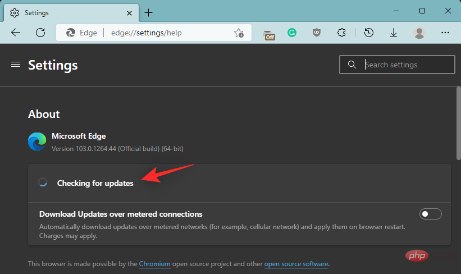Viewport: 461px width, 274px height.
Task: Open the Extensions puzzle piece menu
Action: (341, 33)
